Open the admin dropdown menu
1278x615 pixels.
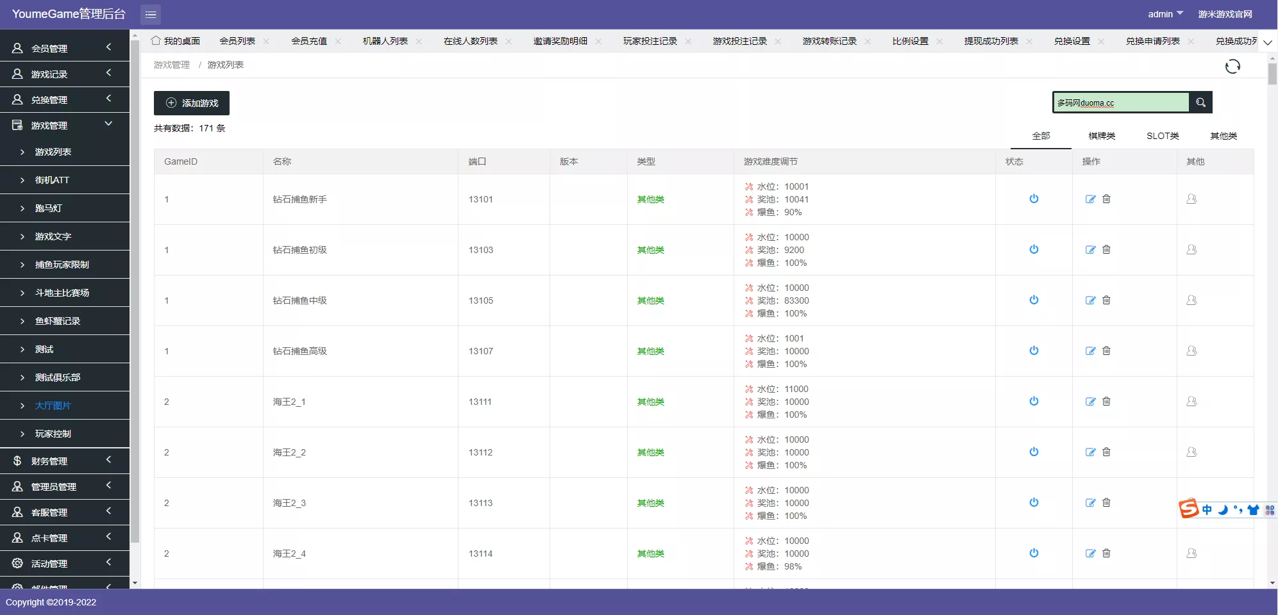tap(1165, 13)
